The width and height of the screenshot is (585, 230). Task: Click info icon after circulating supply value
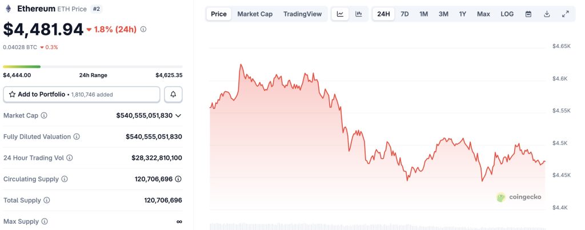pyautogui.click(x=178, y=179)
